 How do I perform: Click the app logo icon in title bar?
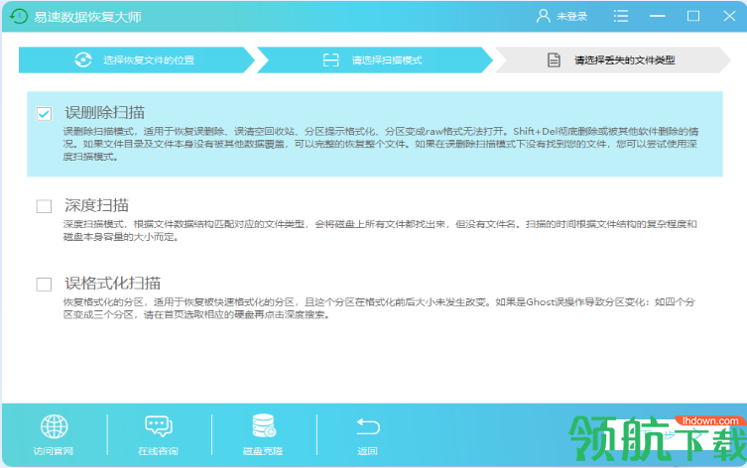coord(19,16)
